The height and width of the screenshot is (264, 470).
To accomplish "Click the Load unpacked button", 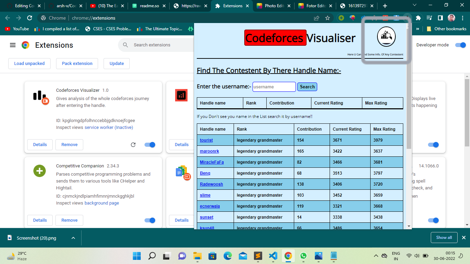I will pos(29,63).
